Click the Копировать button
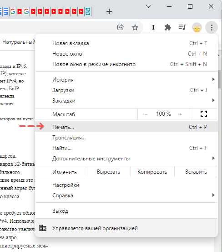 (152, 172)
